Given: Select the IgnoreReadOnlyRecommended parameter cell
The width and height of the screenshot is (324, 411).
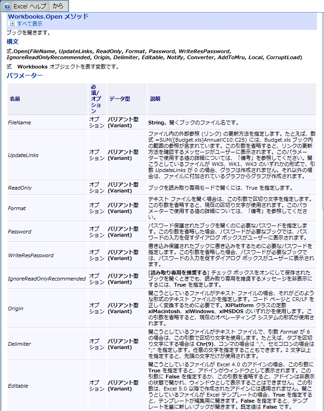Looking at the screenshot, I should click(x=48, y=279).
